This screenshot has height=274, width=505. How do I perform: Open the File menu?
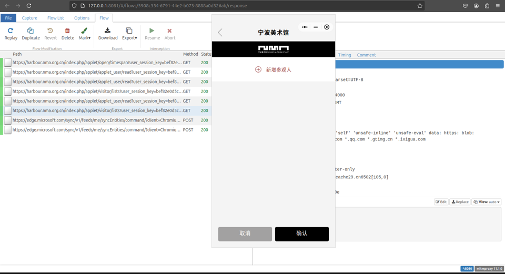(8, 18)
